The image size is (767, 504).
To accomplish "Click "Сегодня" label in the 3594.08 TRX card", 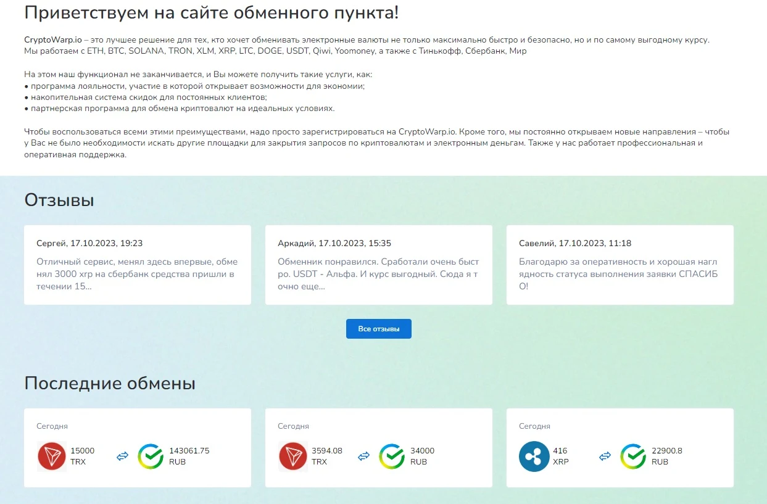I will (x=293, y=426).
